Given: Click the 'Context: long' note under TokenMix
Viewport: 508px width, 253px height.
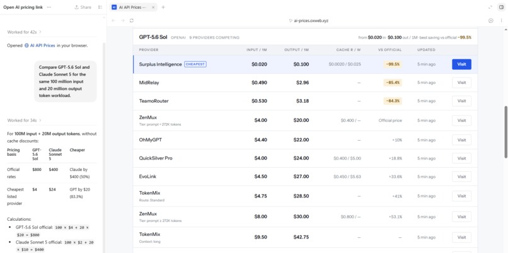Looking at the screenshot, I should tap(149, 242).
